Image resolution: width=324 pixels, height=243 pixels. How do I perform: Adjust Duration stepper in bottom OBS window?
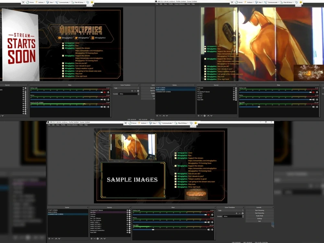point(243,216)
